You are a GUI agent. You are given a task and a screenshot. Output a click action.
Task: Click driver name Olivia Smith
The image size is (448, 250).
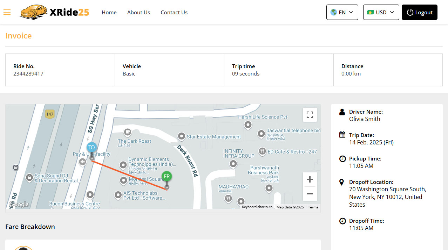click(x=365, y=119)
